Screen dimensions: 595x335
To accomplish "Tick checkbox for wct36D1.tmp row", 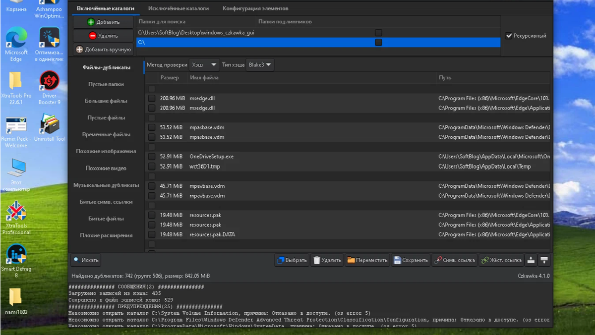I will [152, 167].
